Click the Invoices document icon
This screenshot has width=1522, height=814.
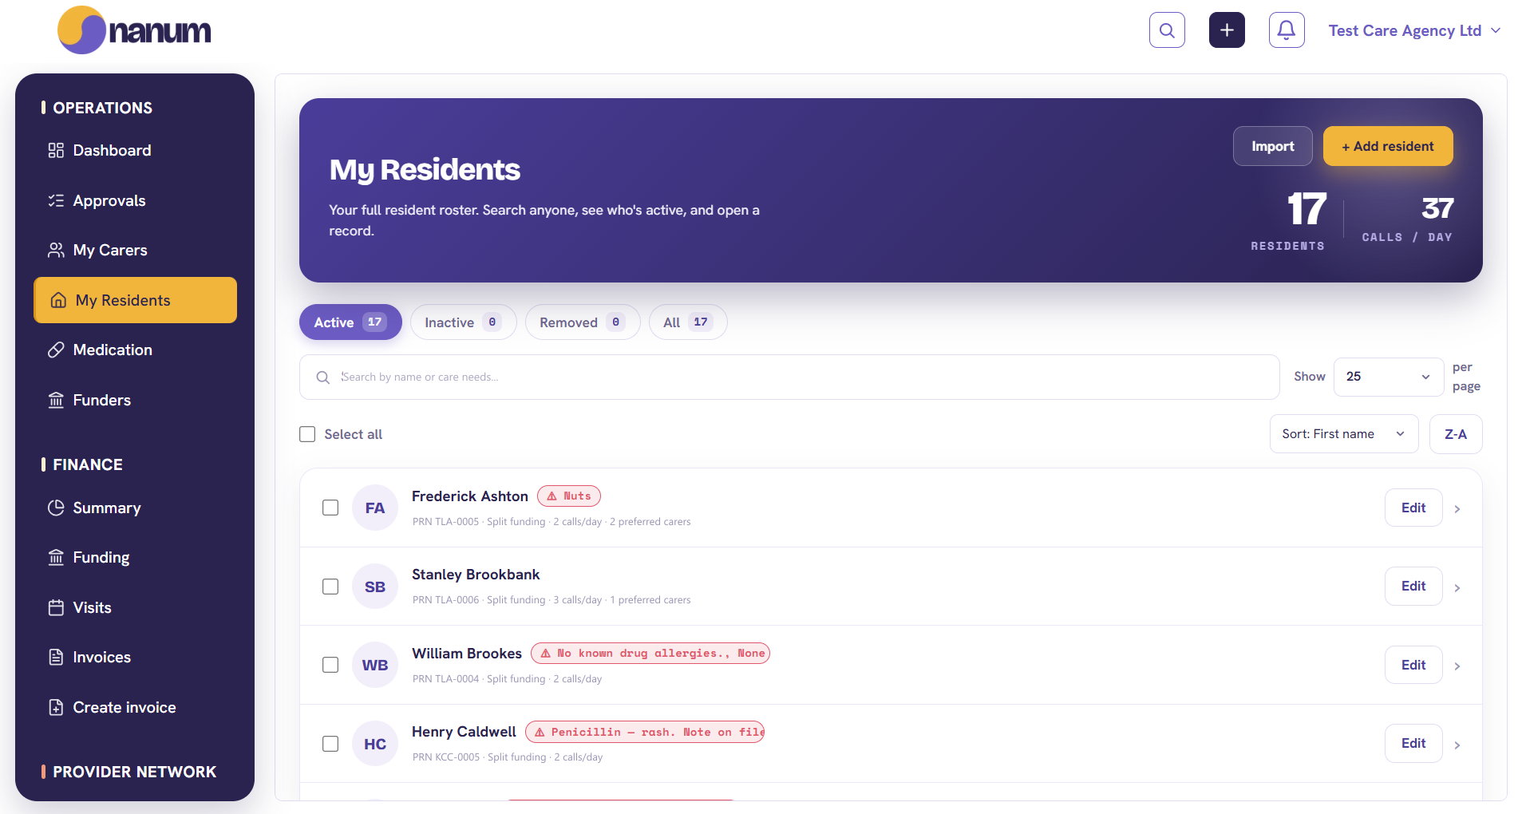pyautogui.click(x=56, y=657)
